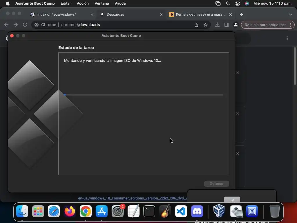Image resolution: width=297 pixels, height=223 pixels.
Task: Open the Ventana menu
Action: [102, 3]
